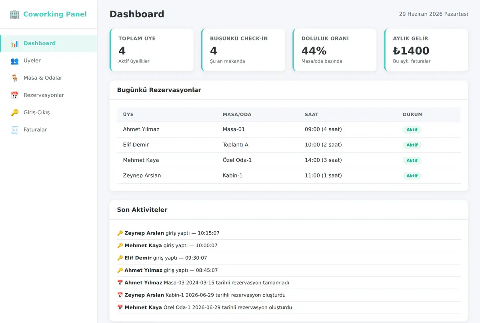Select Faturalar from the sidebar
Viewport: 480px width, 323px height.
[x=48, y=129]
